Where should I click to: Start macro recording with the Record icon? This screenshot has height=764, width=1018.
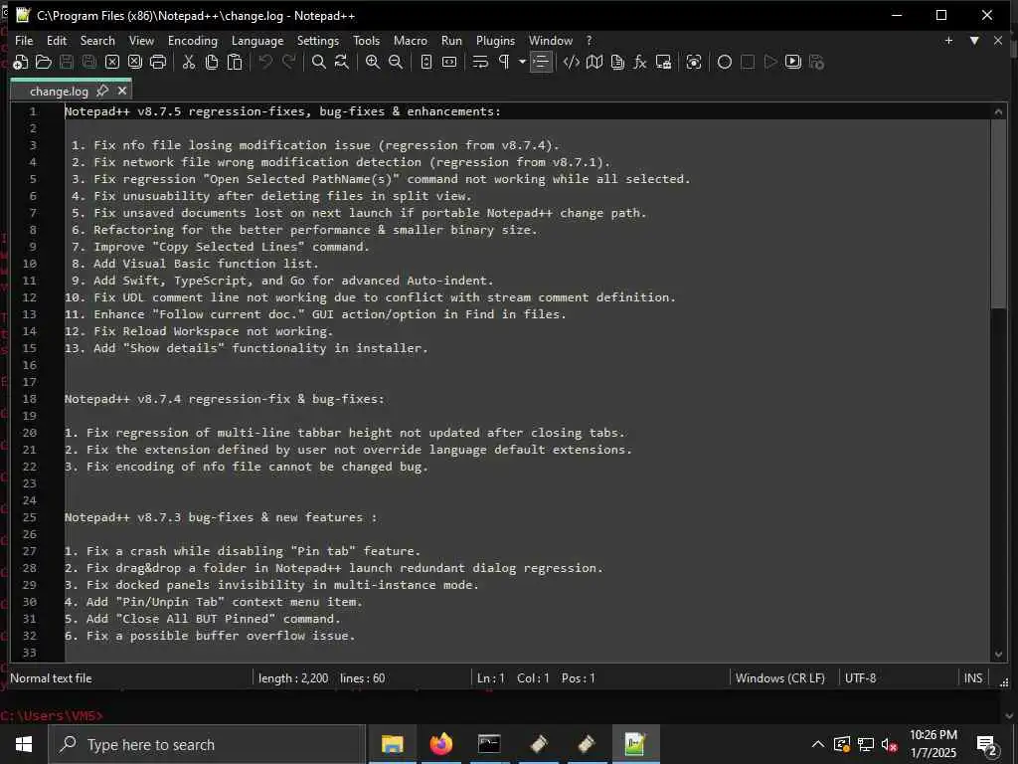[x=725, y=63]
